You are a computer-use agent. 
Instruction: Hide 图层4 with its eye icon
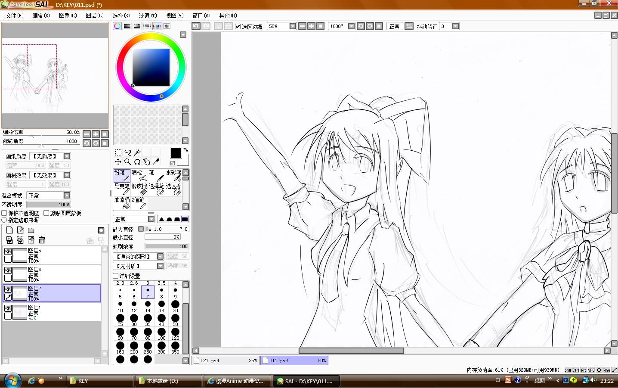point(8,270)
